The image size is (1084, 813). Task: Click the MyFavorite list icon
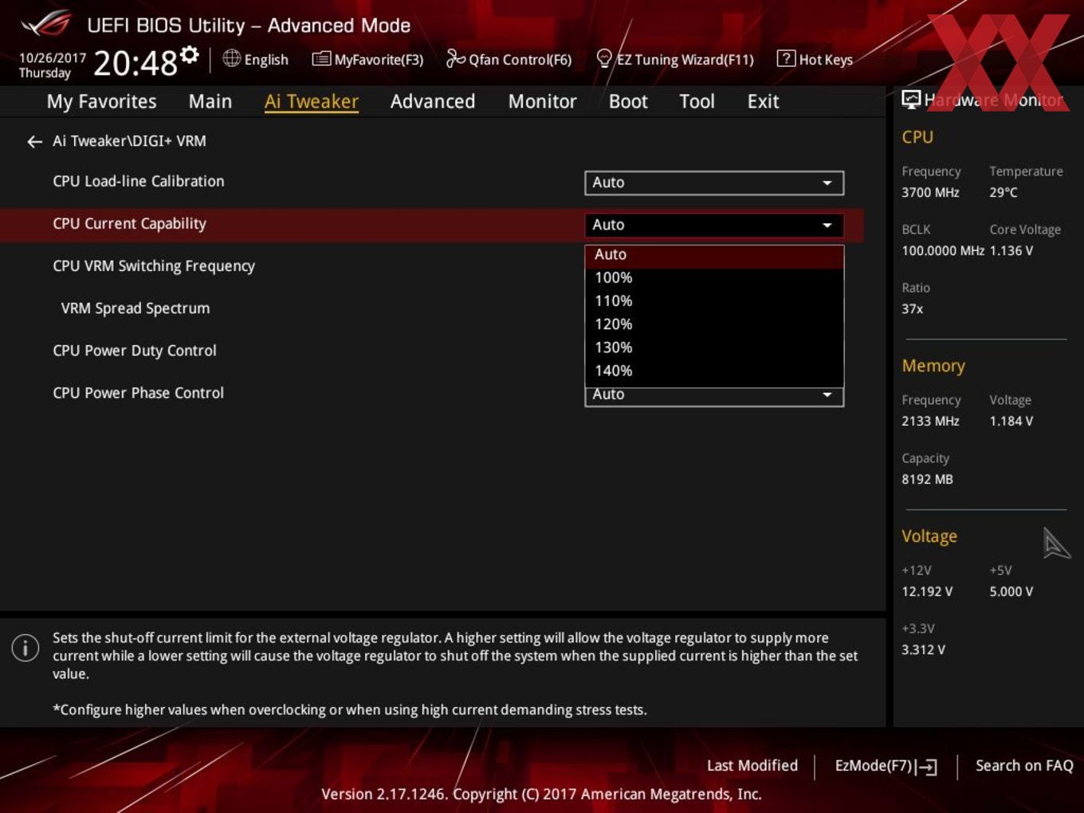point(321,59)
